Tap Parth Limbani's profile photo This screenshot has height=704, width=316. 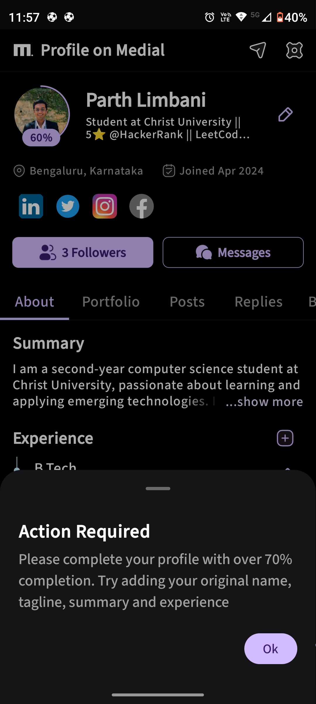tap(41, 111)
